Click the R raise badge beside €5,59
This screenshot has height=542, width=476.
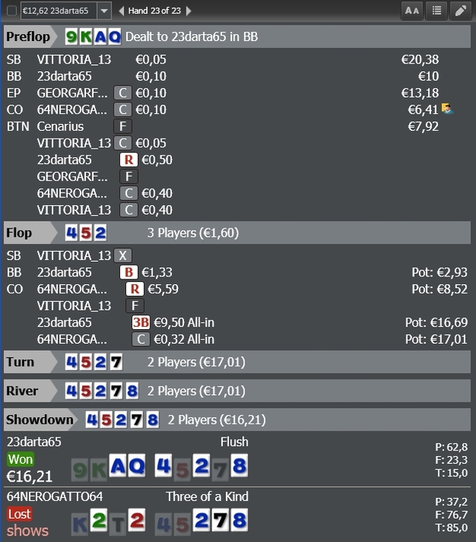pos(135,289)
